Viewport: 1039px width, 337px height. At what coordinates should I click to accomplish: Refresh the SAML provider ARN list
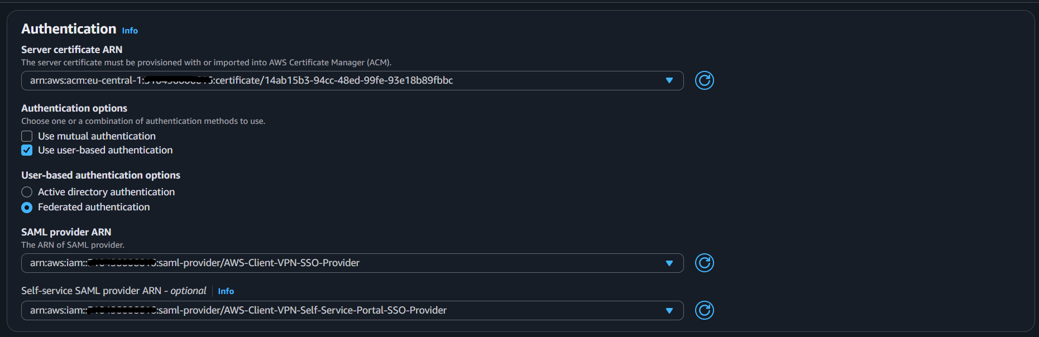[x=704, y=263]
